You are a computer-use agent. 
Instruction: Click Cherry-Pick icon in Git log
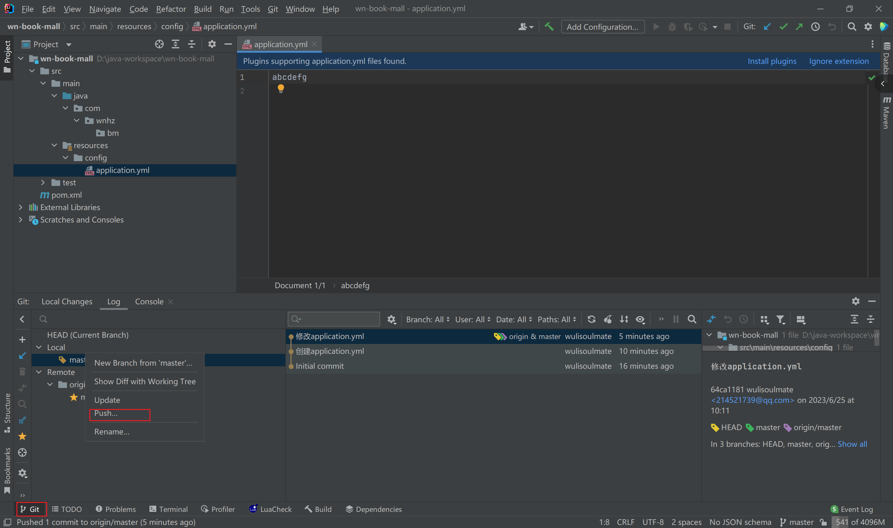[x=608, y=319]
